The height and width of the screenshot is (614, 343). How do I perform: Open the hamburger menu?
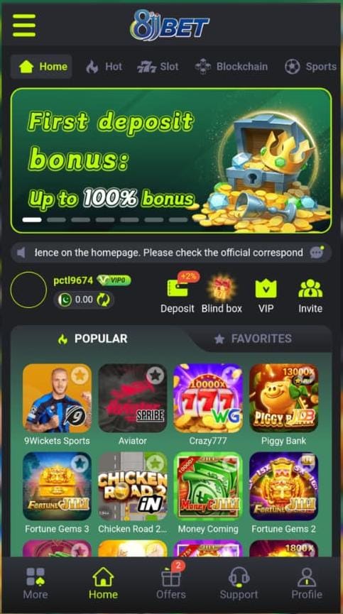[x=24, y=26]
